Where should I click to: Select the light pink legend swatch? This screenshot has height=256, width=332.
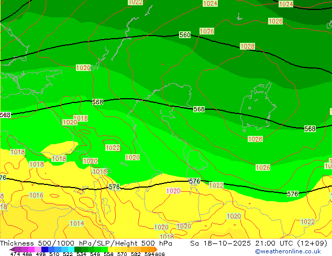tap(38, 249)
